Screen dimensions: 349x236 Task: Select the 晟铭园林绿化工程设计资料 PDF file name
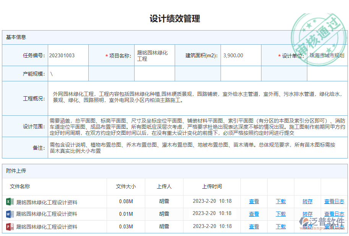click(x=46, y=226)
